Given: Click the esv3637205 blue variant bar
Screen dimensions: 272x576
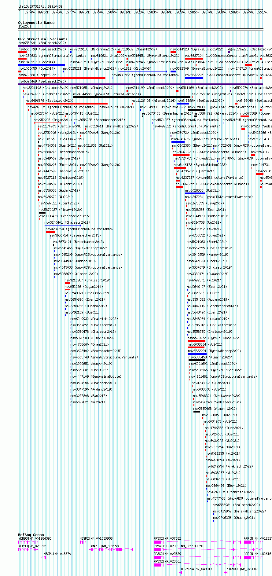Looking at the screenshot, I should coord(194,78).
